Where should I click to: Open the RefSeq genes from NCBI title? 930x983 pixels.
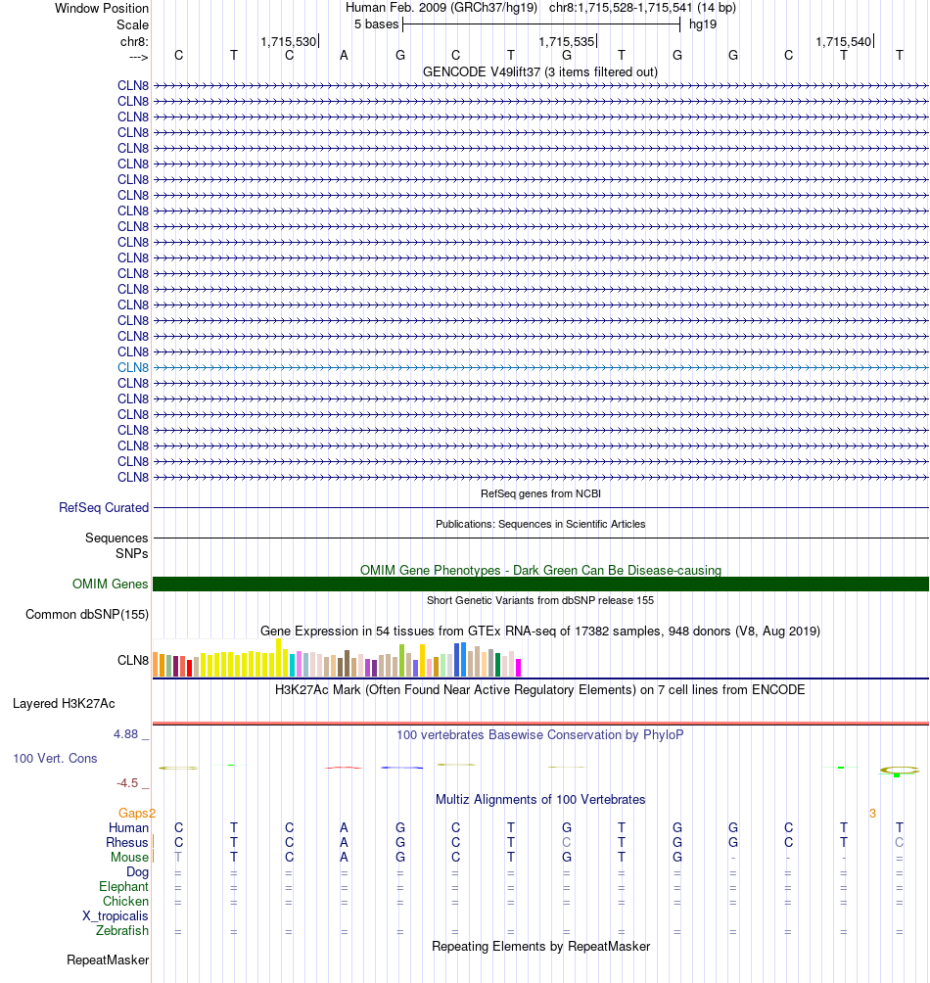540,493
